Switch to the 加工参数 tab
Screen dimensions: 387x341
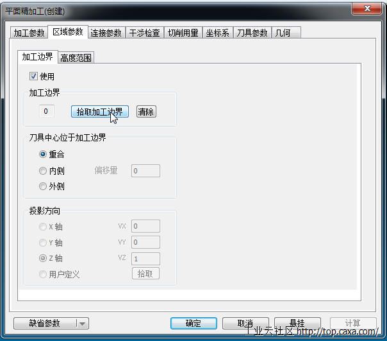(29, 33)
